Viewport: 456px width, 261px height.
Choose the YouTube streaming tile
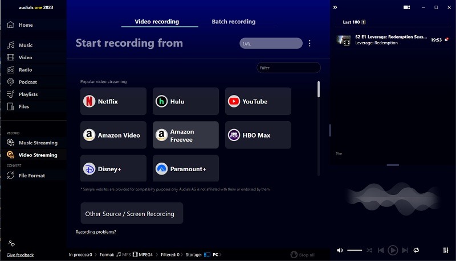(258, 101)
